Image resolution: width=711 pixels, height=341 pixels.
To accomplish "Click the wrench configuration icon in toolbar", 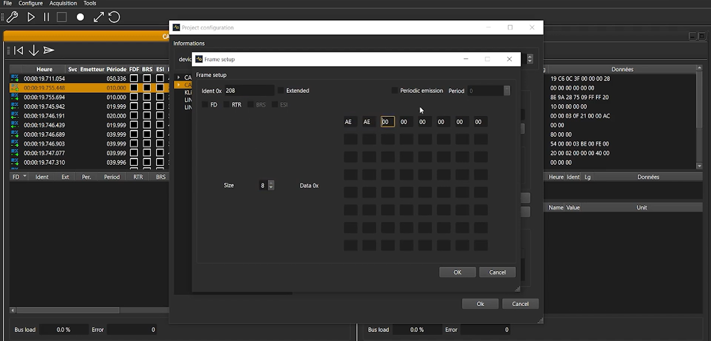I will coord(12,17).
